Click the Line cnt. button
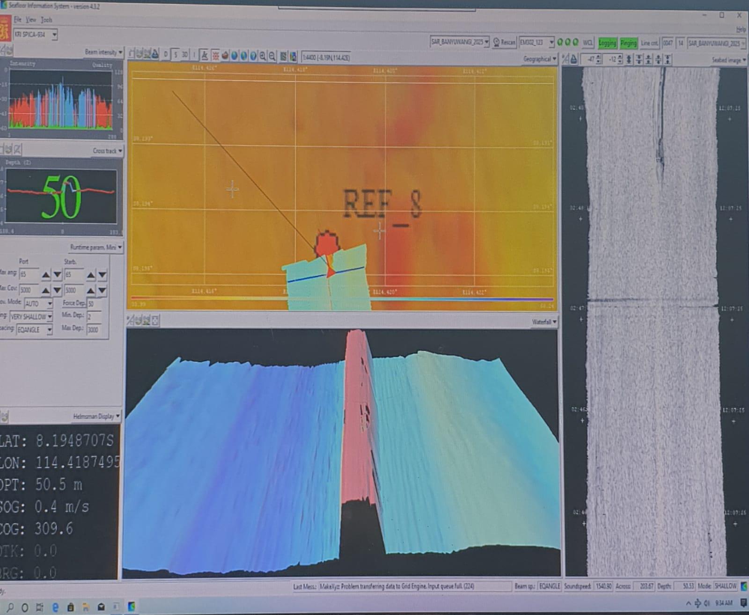749x615 pixels. tap(649, 43)
